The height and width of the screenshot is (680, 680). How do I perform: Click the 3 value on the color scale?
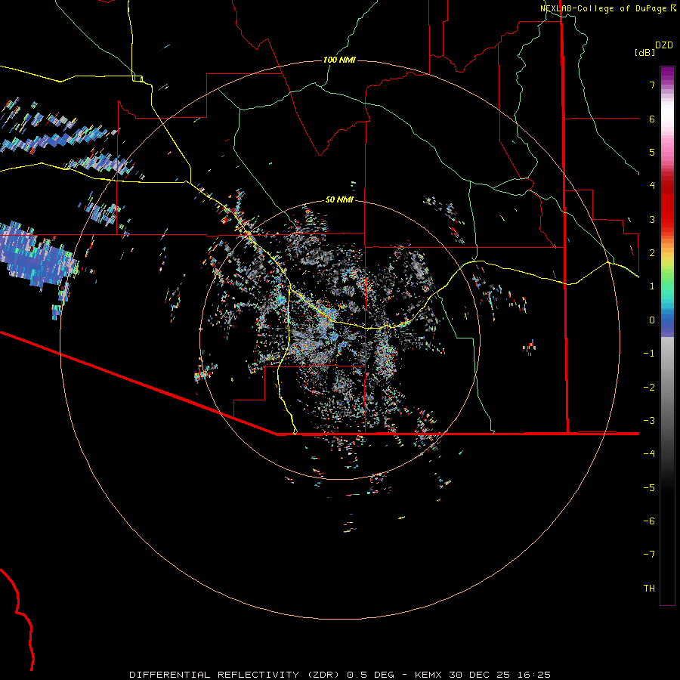tap(652, 219)
